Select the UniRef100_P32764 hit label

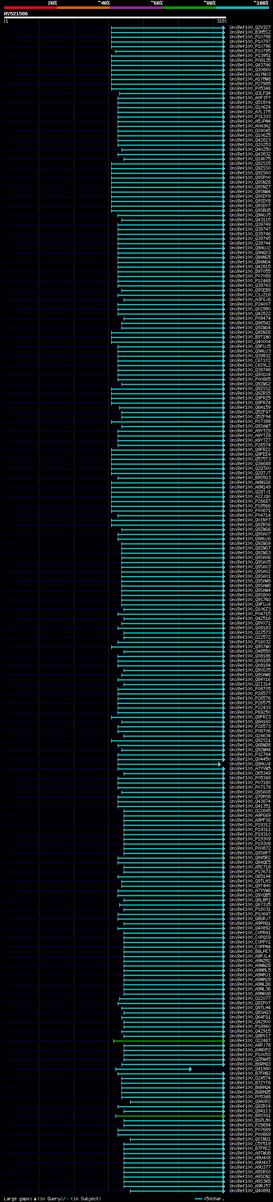tap(250, 755)
